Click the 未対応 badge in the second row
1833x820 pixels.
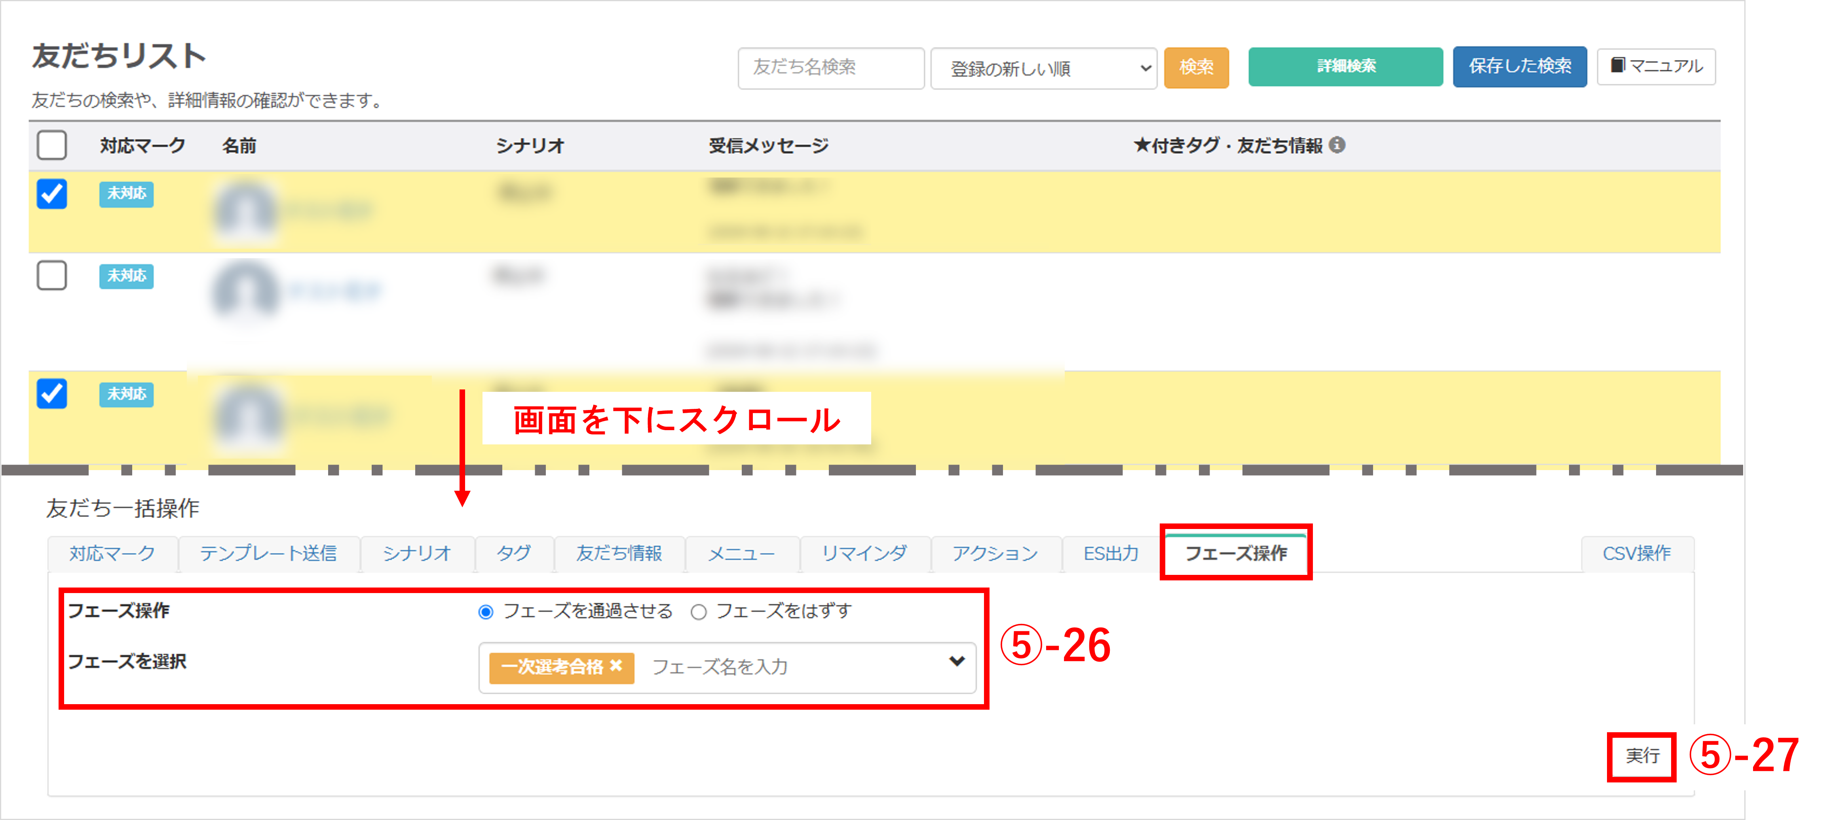126,276
